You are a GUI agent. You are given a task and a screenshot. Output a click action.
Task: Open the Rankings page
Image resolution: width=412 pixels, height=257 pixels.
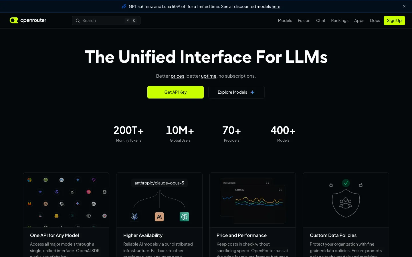pos(340,21)
